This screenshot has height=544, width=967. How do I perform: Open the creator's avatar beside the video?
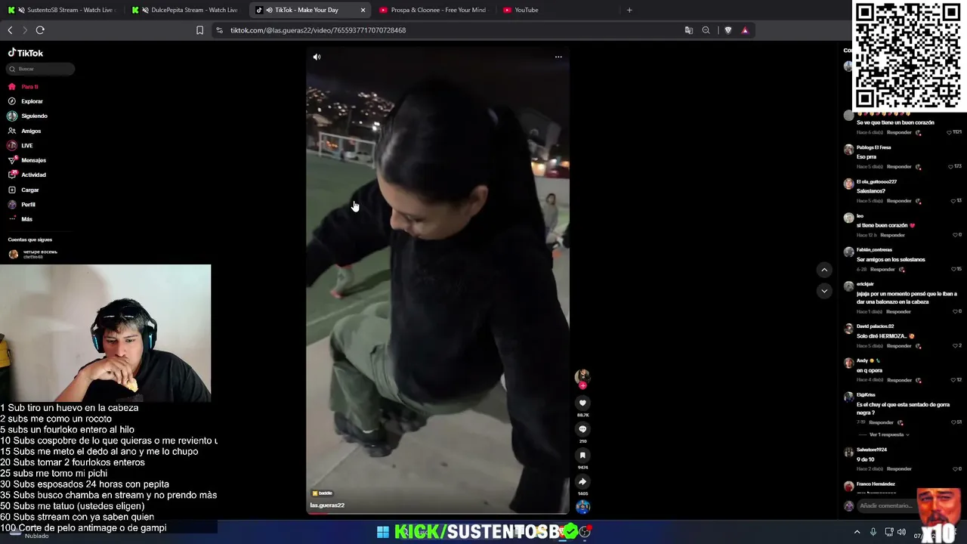click(582, 376)
